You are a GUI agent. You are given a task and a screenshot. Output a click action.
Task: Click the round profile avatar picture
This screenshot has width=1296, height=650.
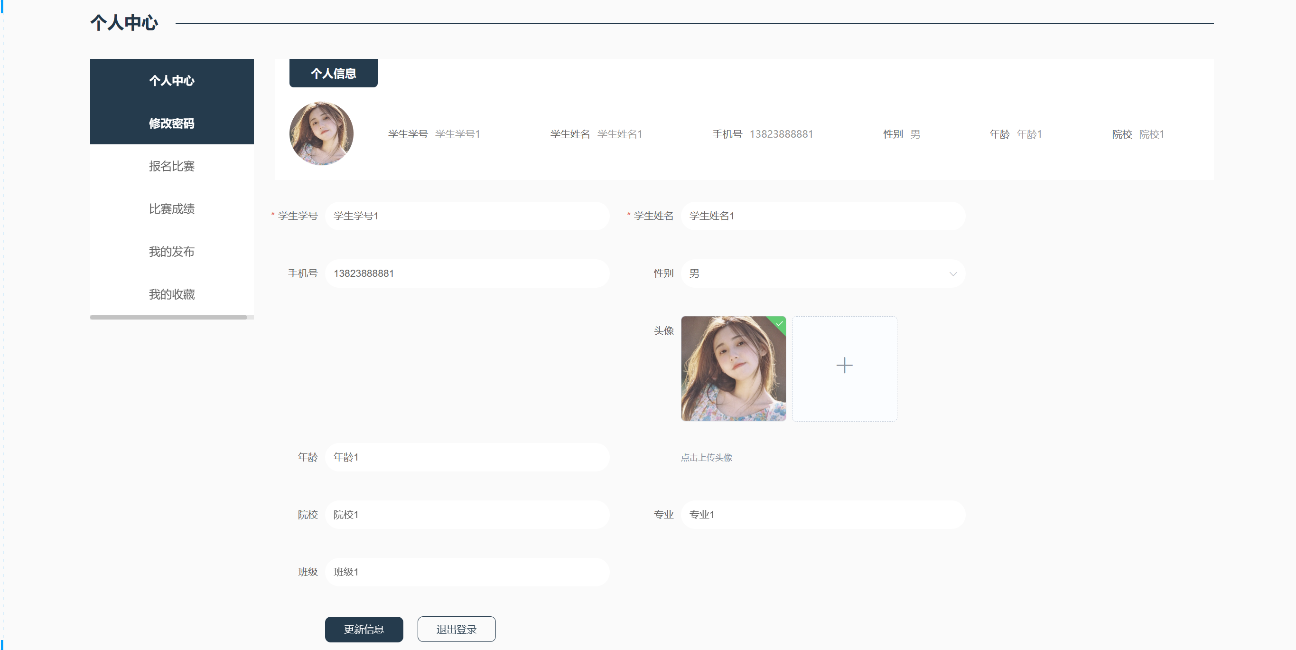[x=321, y=133]
